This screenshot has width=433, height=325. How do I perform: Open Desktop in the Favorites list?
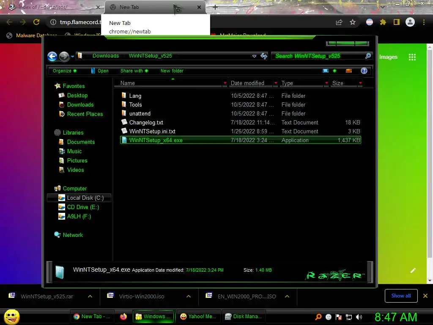click(77, 95)
